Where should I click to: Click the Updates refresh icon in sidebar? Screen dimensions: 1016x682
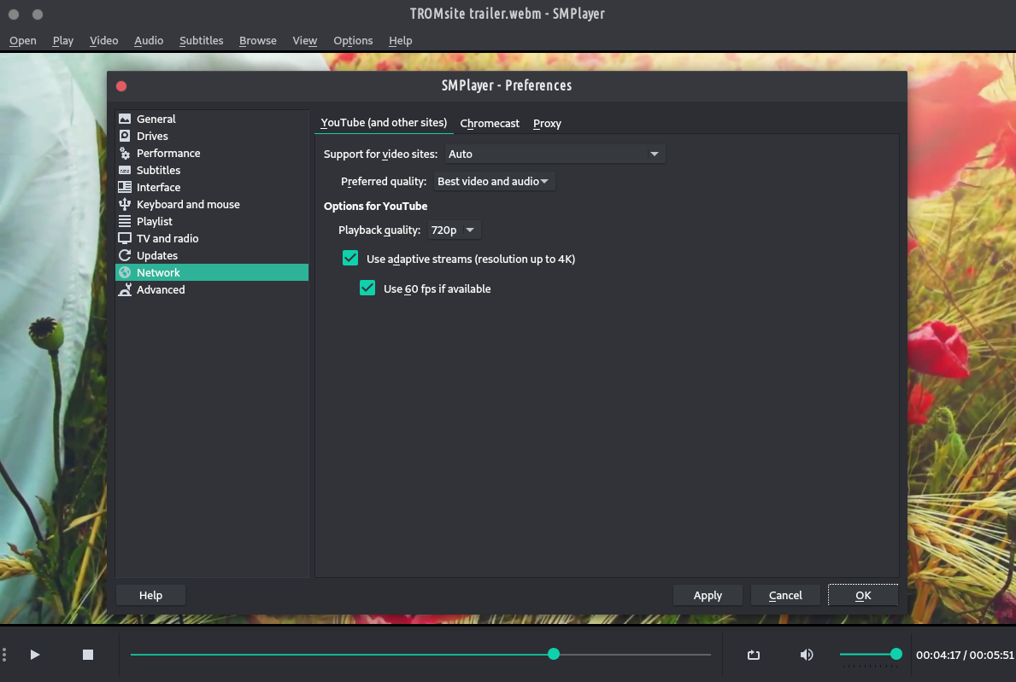point(125,256)
